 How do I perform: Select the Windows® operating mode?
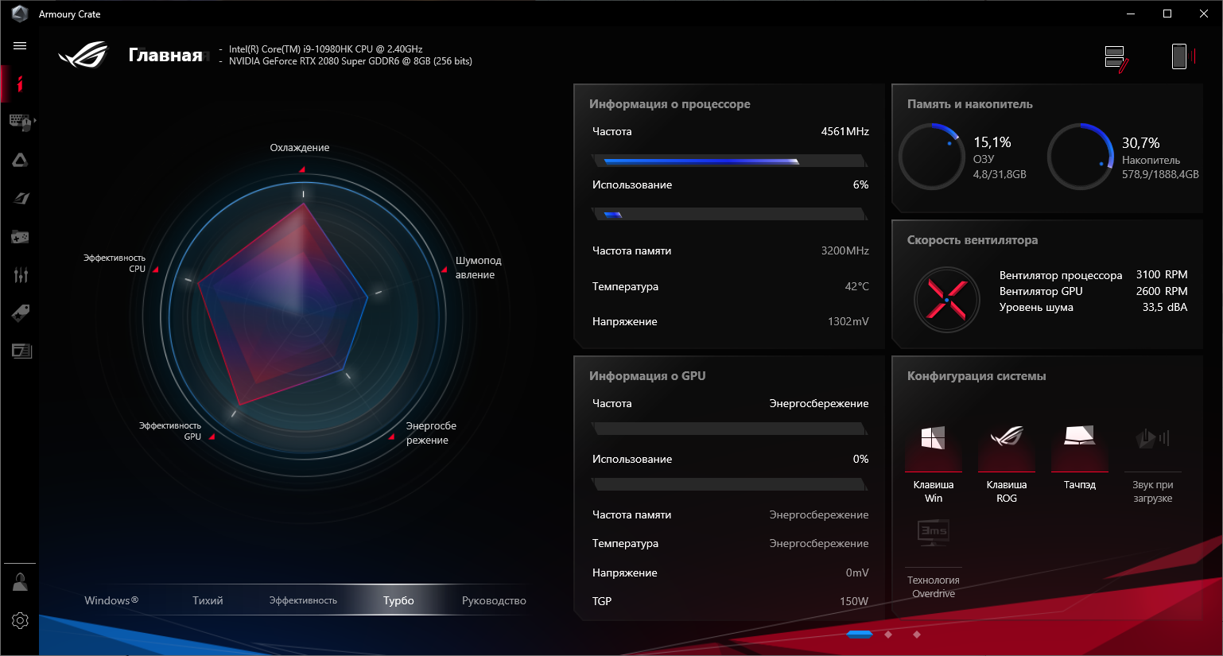[111, 600]
